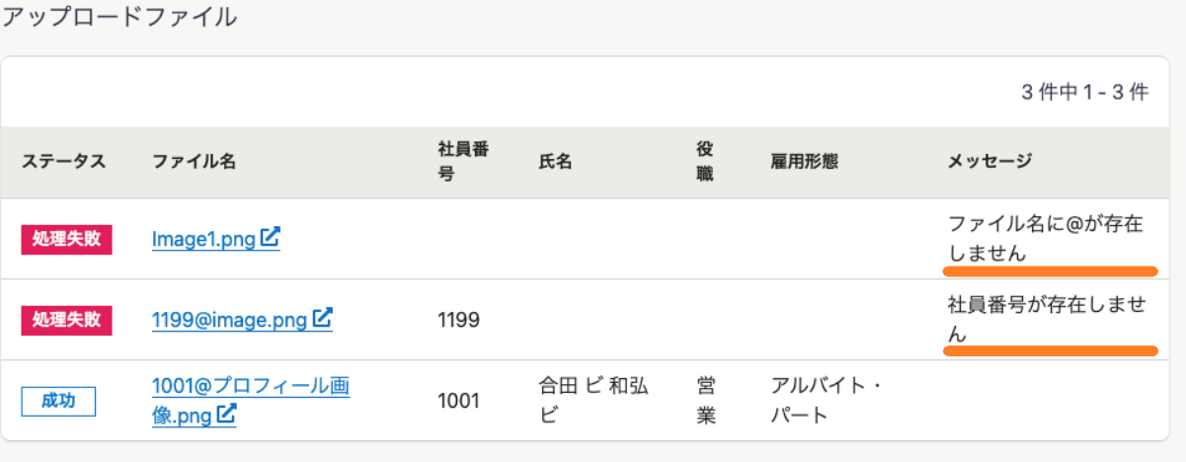
Task: Click the 成功 status badge
Action: coord(58,401)
